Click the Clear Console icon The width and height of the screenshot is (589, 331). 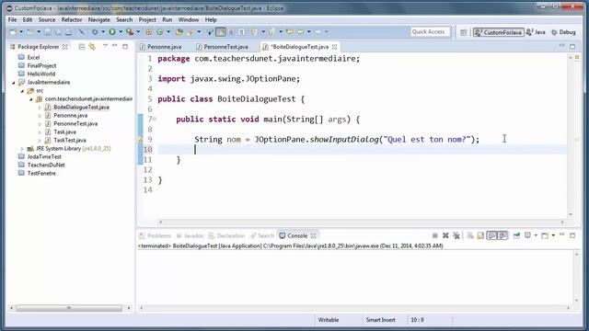[x=470, y=235]
